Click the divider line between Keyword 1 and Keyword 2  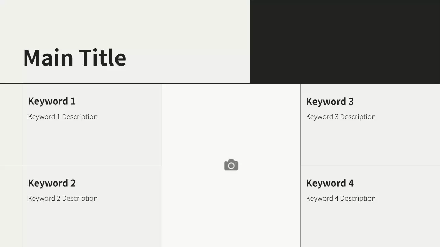point(92,165)
